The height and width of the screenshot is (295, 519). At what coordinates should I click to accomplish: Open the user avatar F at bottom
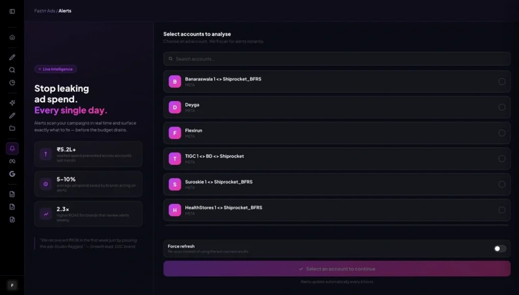pos(12,285)
